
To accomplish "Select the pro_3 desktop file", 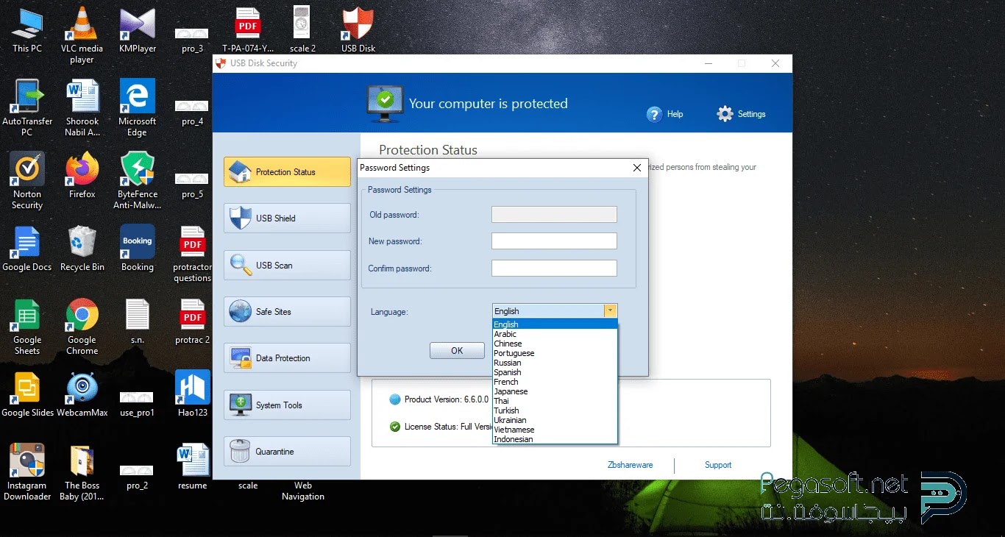I will 192,40.
